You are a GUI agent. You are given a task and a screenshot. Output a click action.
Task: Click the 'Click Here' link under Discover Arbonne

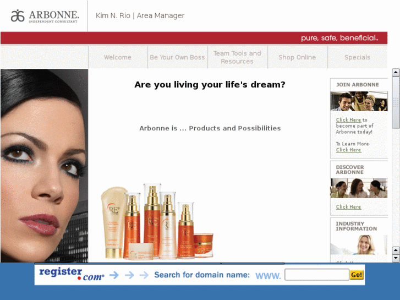click(x=348, y=207)
